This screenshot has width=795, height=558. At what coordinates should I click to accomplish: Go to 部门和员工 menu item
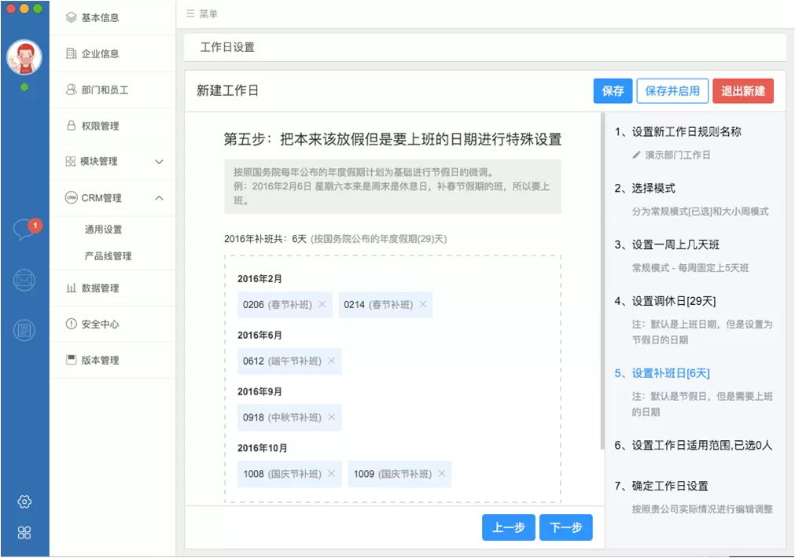pyautogui.click(x=112, y=90)
